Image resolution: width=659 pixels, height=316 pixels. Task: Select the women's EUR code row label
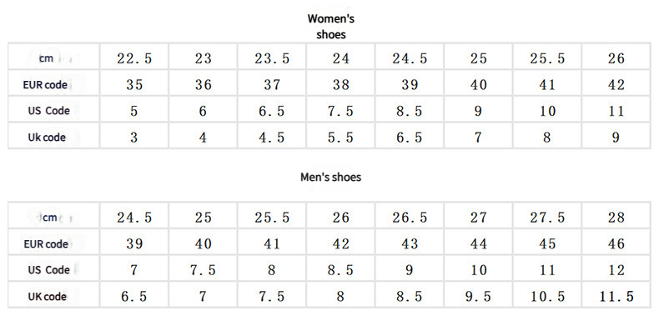coord(45,85)
